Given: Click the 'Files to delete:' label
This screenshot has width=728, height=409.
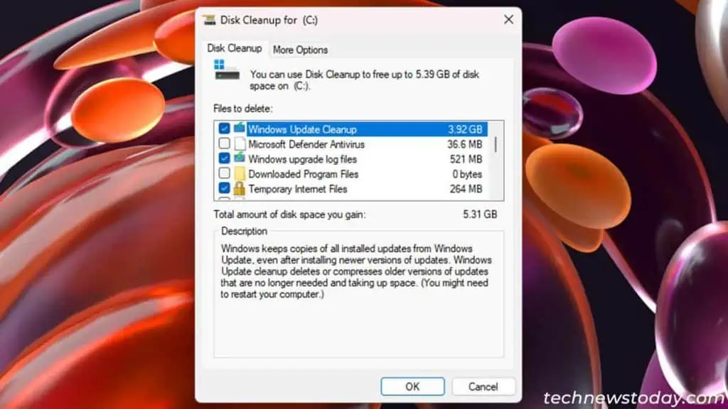Looking at the screenshot, I should [243, 109].
